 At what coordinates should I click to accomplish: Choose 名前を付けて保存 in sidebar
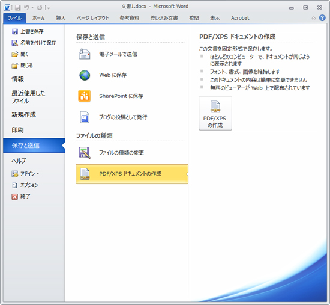pyautogui.click(x=34, y=43)
